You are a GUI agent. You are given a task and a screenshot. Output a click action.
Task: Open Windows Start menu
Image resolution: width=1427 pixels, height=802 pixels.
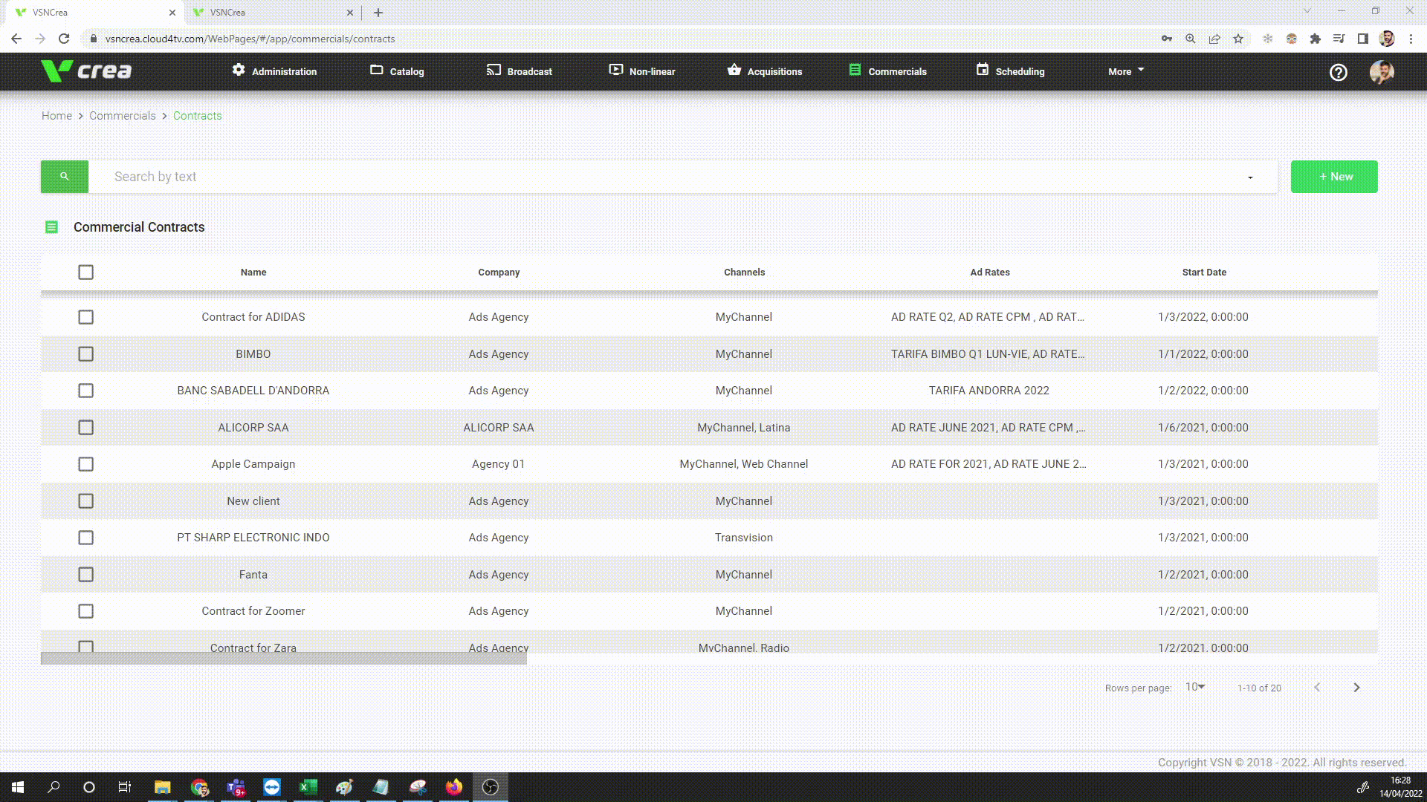click(18, 787)
